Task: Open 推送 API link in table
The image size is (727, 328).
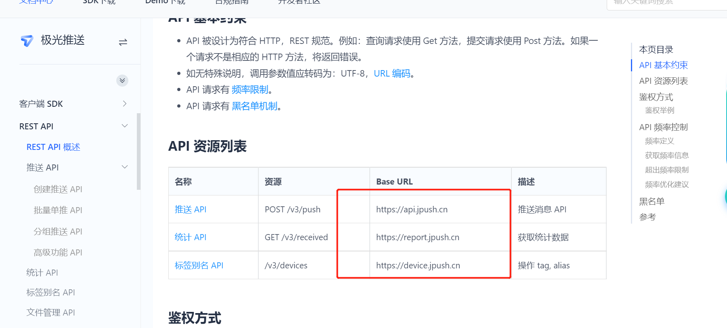Action: (x=191, y=209)
